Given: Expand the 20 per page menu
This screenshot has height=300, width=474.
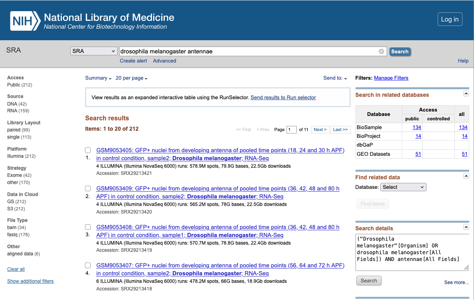Looking at the screenshot, I should (131, 78).
